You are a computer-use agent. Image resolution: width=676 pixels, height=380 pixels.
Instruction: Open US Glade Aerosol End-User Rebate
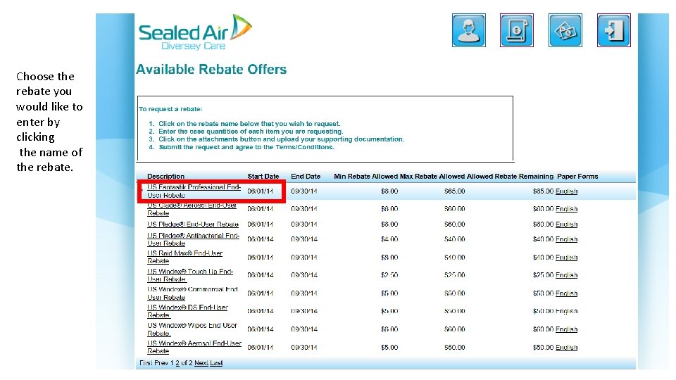tap(192, 209)
